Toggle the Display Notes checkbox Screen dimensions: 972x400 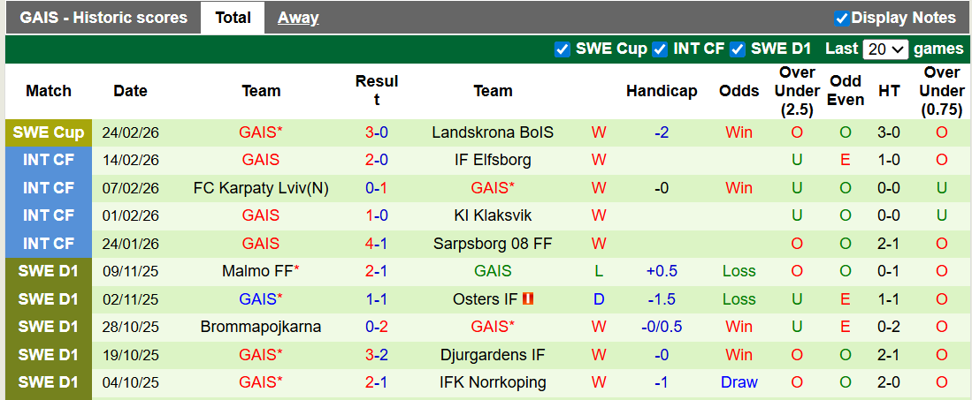coord(842,18)
